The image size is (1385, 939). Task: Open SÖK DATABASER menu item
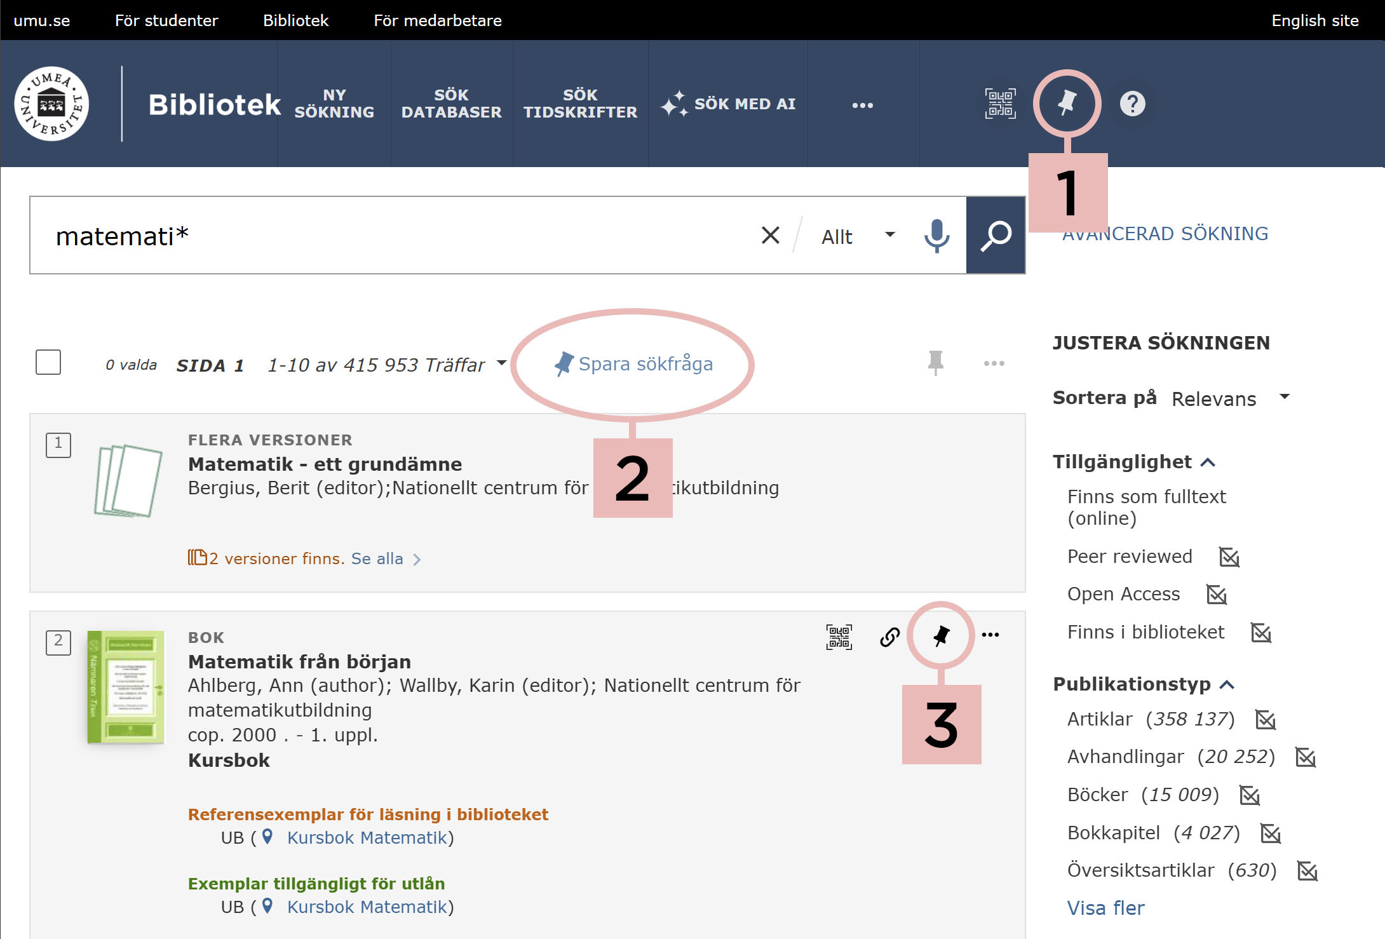(451, 104)
